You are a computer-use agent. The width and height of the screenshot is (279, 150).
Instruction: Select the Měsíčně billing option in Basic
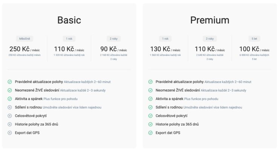[x=25, y=38]
